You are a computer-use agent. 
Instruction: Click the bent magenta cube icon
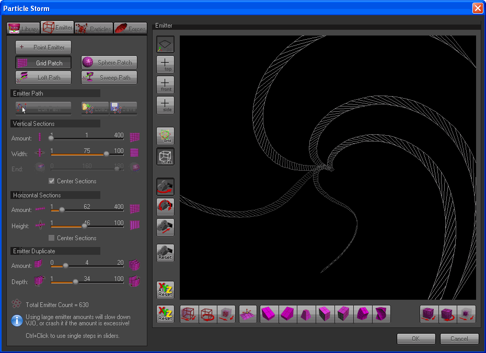362,314
